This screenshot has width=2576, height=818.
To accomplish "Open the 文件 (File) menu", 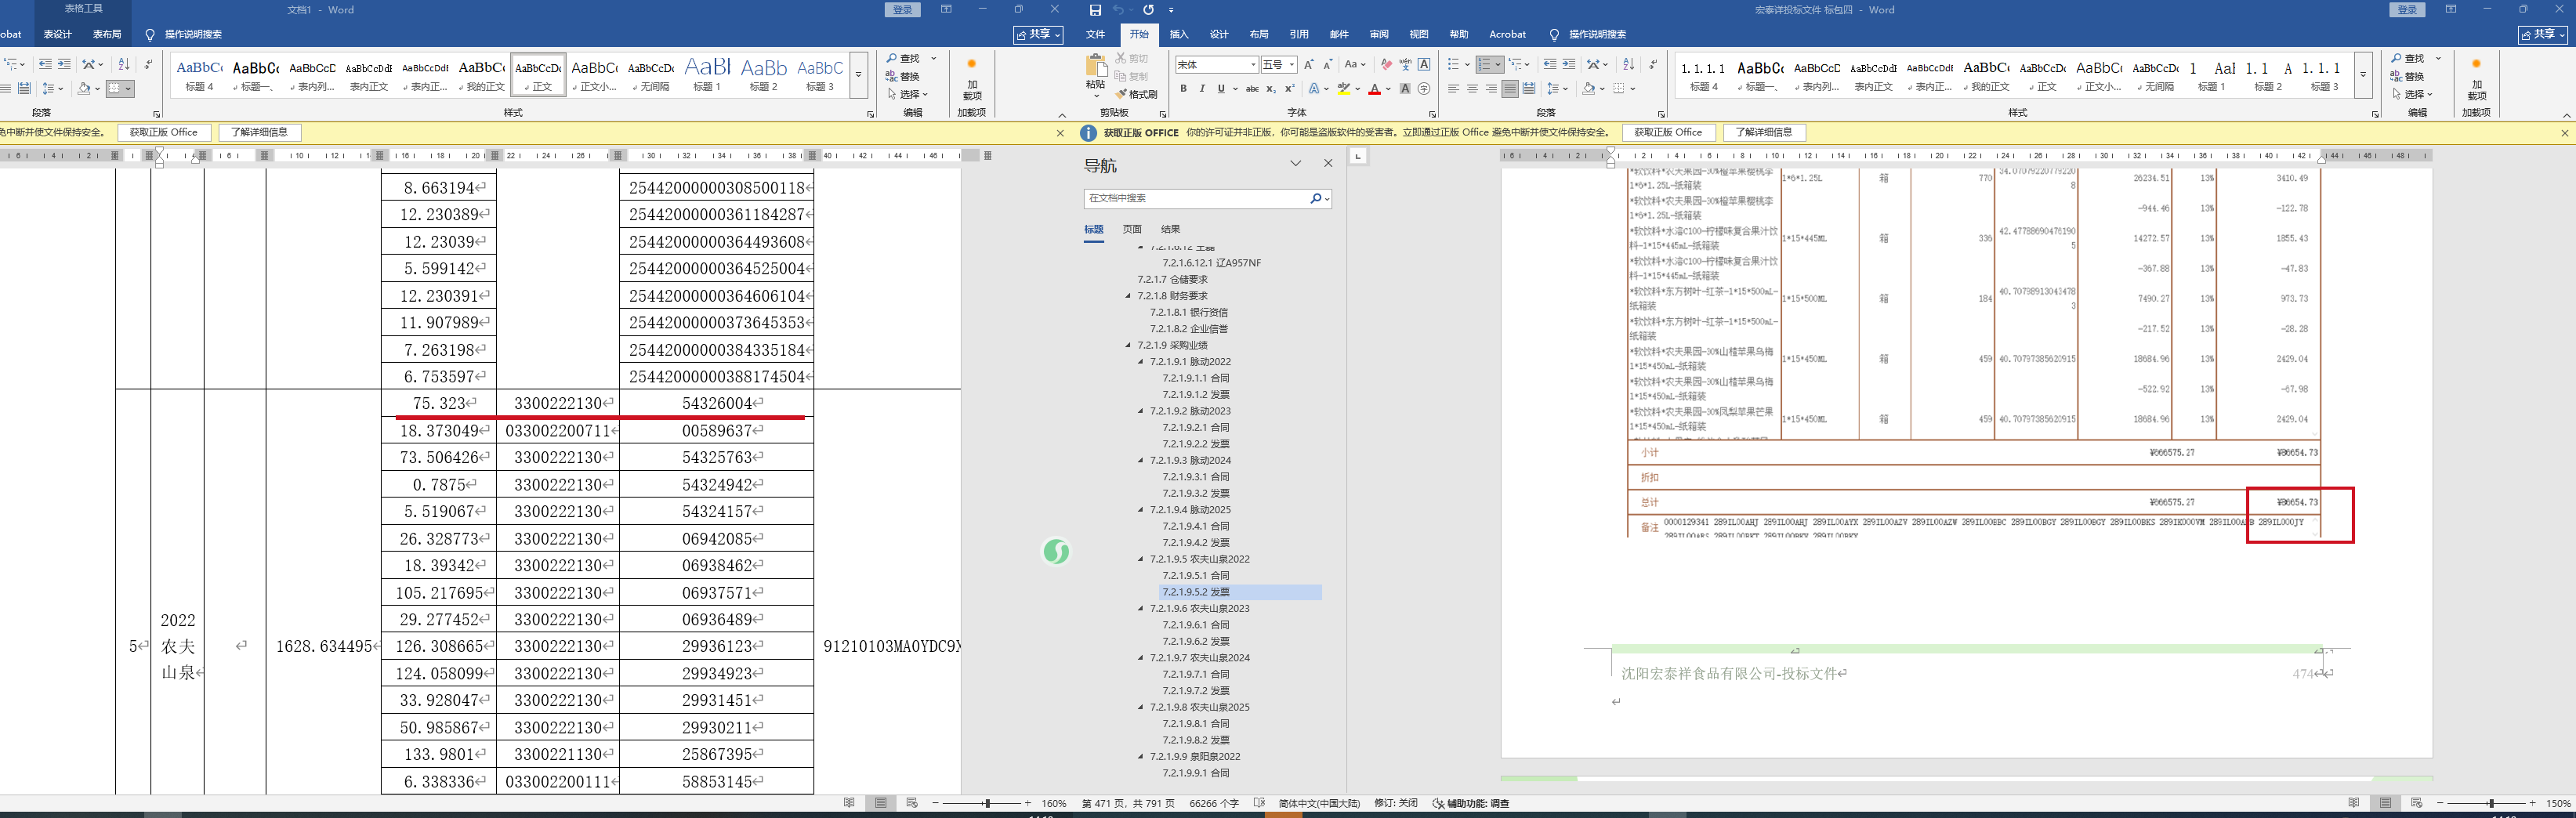I will pyautogui.click(x=1096, y=34).
